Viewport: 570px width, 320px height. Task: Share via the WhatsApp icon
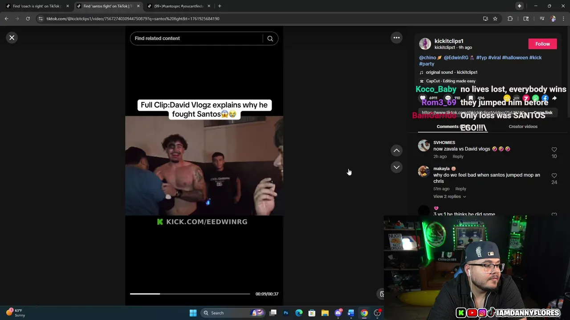coord(535,98)
